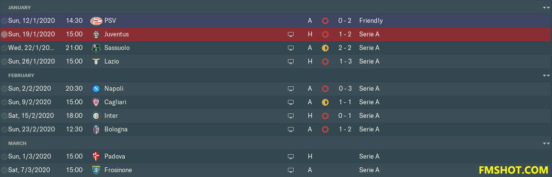Open Serie A competition from the Inter row
The height and width of the screenshot is (177, 552).
(369, 115)
